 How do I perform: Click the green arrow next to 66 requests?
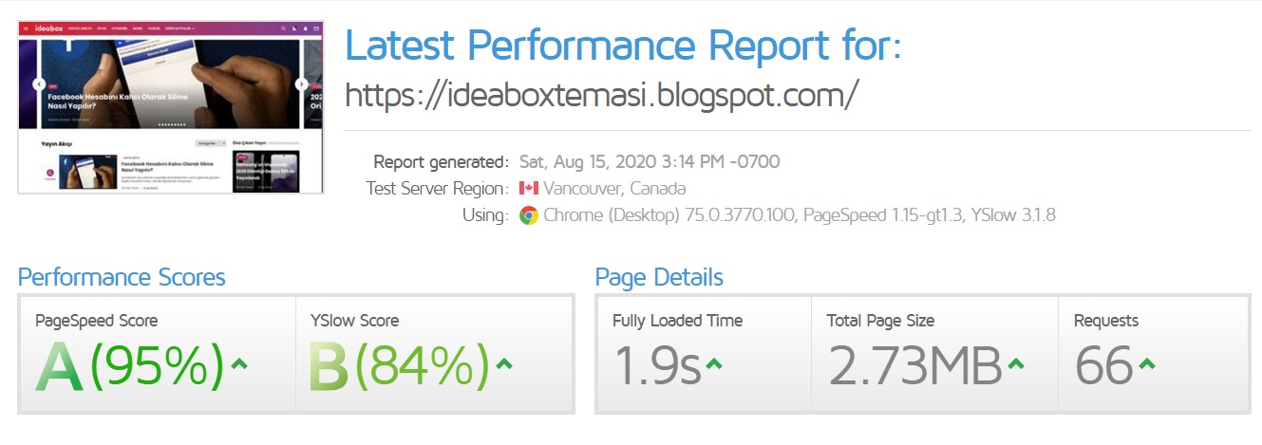coord(1147,363)
